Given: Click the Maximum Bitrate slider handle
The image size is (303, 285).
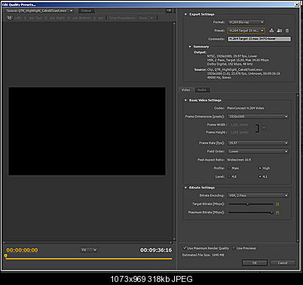Looking at the screenshot, I should [271, 213].
